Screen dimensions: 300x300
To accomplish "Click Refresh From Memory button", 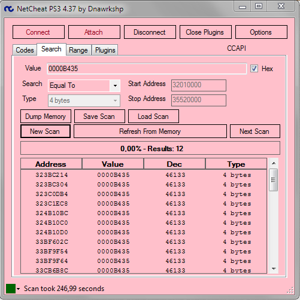I will [x=150, y=131].
